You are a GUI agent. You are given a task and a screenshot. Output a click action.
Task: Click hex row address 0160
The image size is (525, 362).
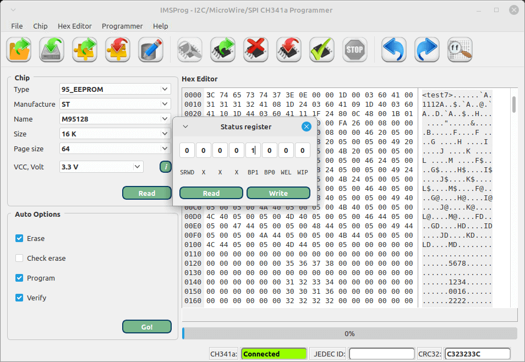point(193,301)
